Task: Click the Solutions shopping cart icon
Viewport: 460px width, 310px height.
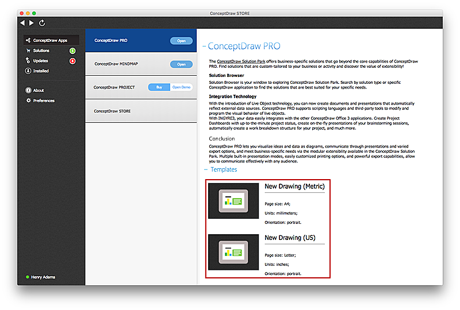Action: (28, 51)
